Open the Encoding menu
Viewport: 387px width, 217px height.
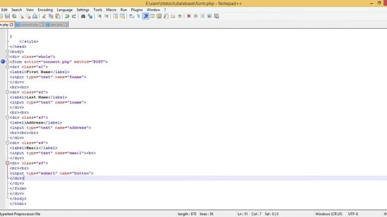pyautogui.click(x=45, y=10)
